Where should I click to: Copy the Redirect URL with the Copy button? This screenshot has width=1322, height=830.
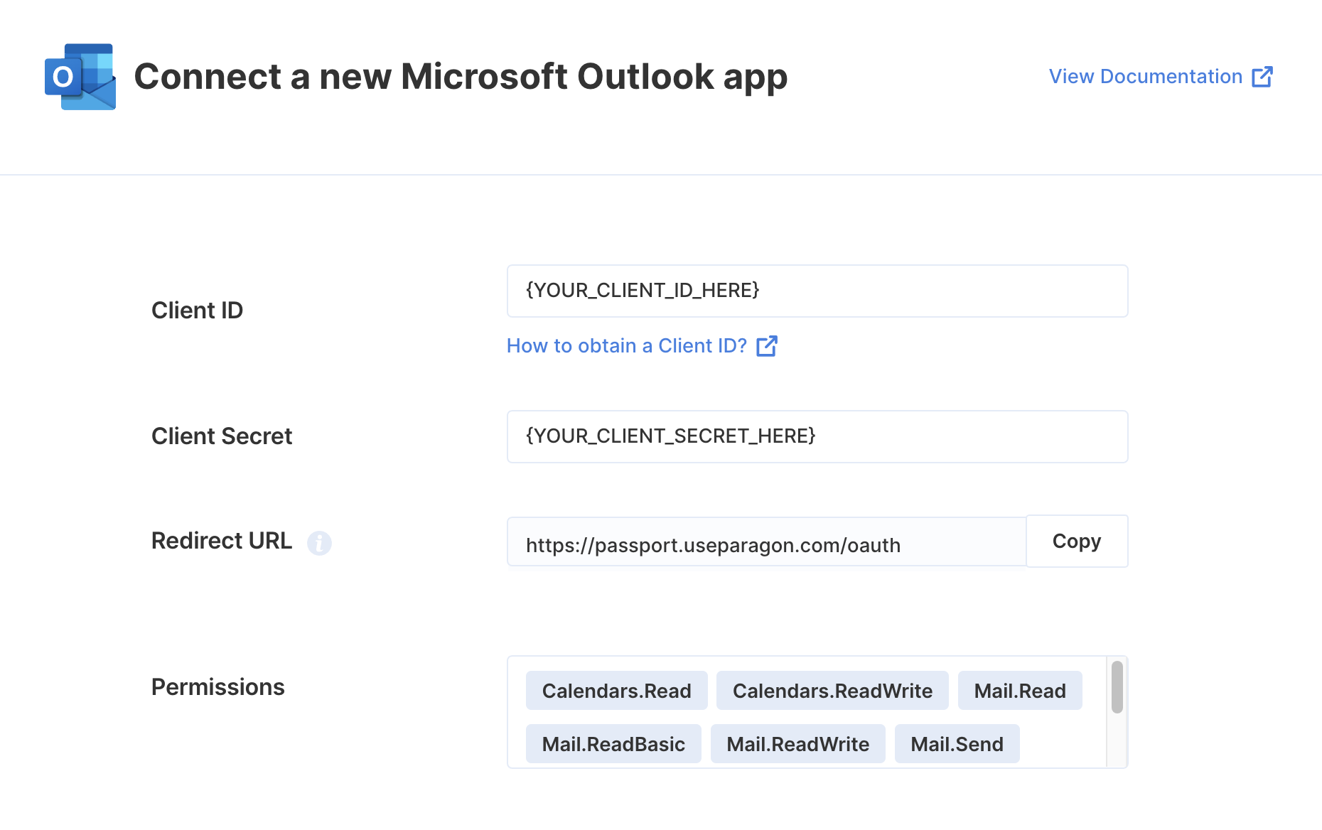tap(1077, 541)
